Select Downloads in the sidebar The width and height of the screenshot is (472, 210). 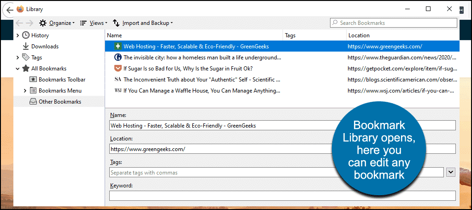[x=45, y=47]
